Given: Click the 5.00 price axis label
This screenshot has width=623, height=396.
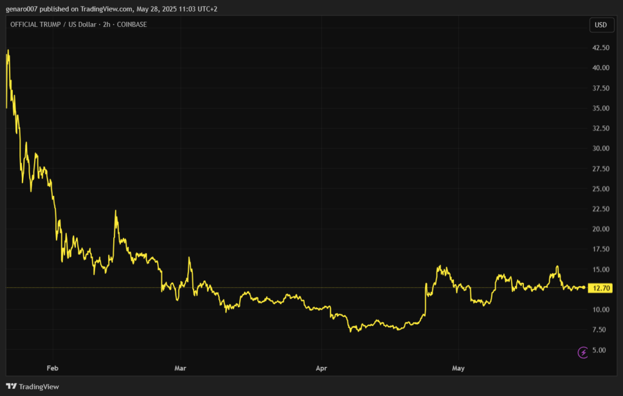Looking at the screenshot, I should (599, 350).
